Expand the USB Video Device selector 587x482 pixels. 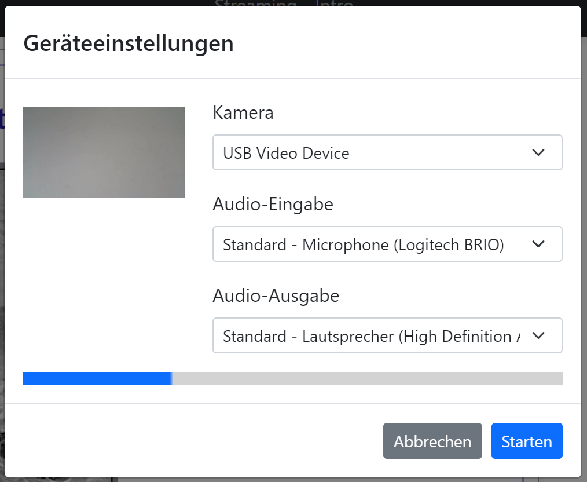388,152
